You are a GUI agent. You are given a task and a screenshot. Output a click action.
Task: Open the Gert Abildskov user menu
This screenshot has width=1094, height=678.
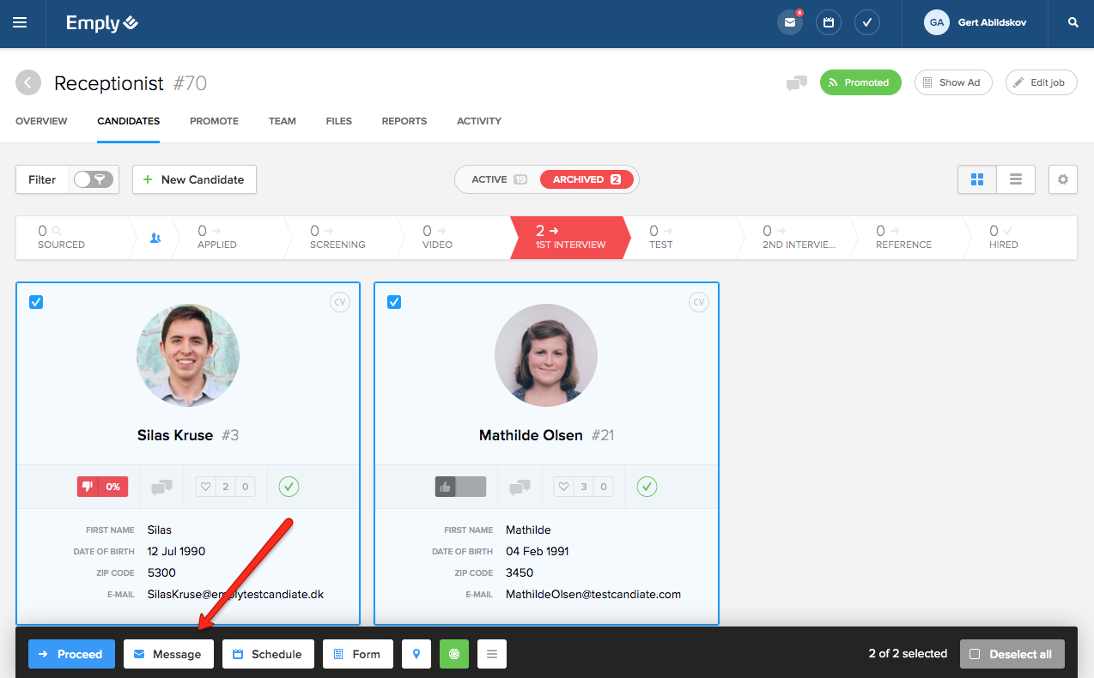pyautogui.click(x=975, y=23)
